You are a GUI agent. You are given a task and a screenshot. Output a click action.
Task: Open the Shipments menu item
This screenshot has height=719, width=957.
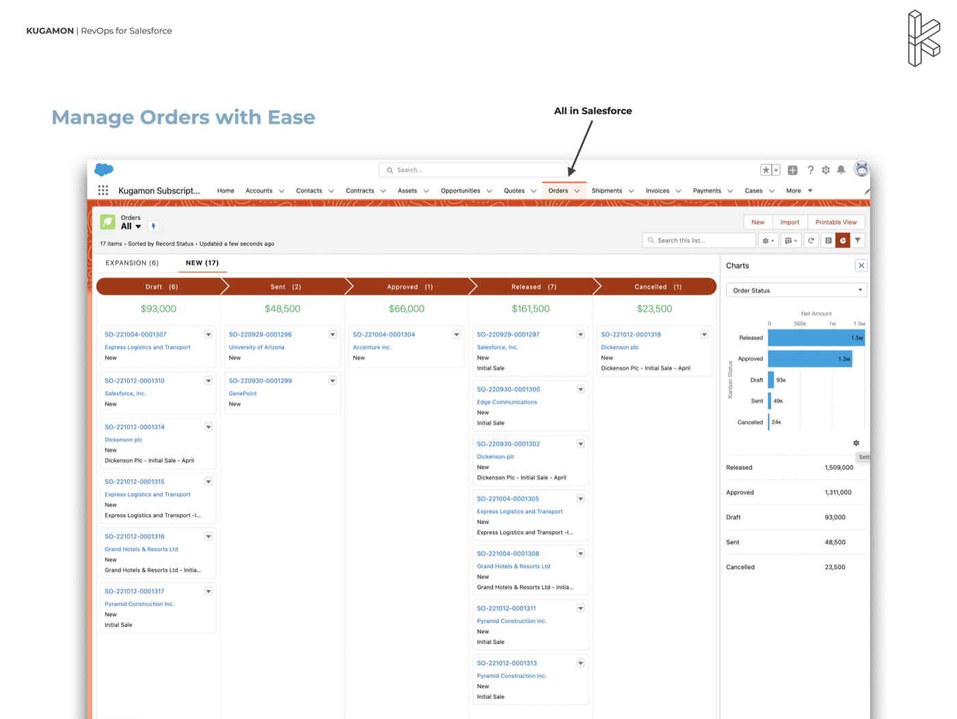(x=607, y=191)
